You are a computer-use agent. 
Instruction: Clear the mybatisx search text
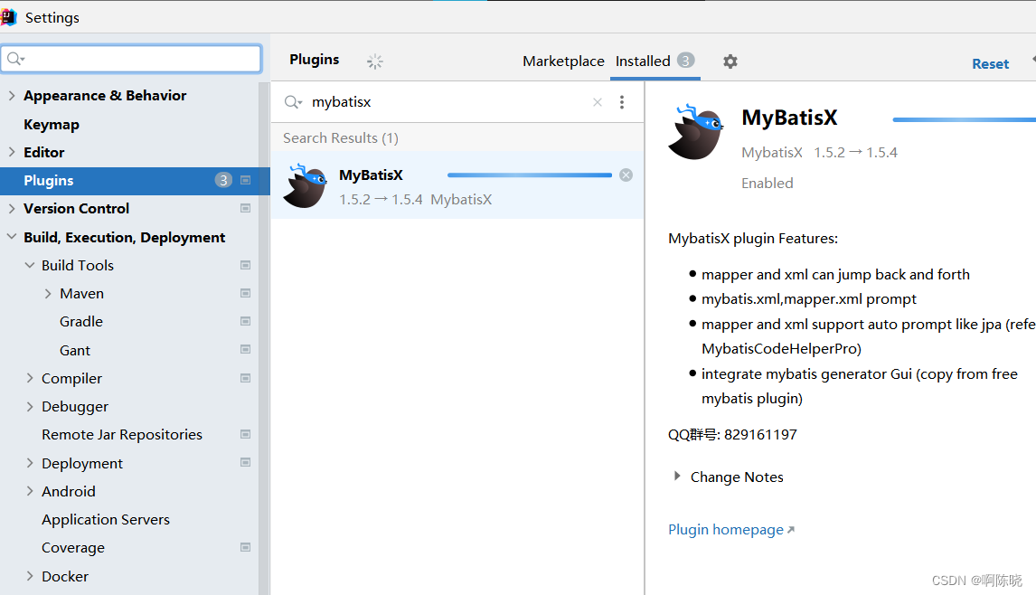(x=598, y=102)
